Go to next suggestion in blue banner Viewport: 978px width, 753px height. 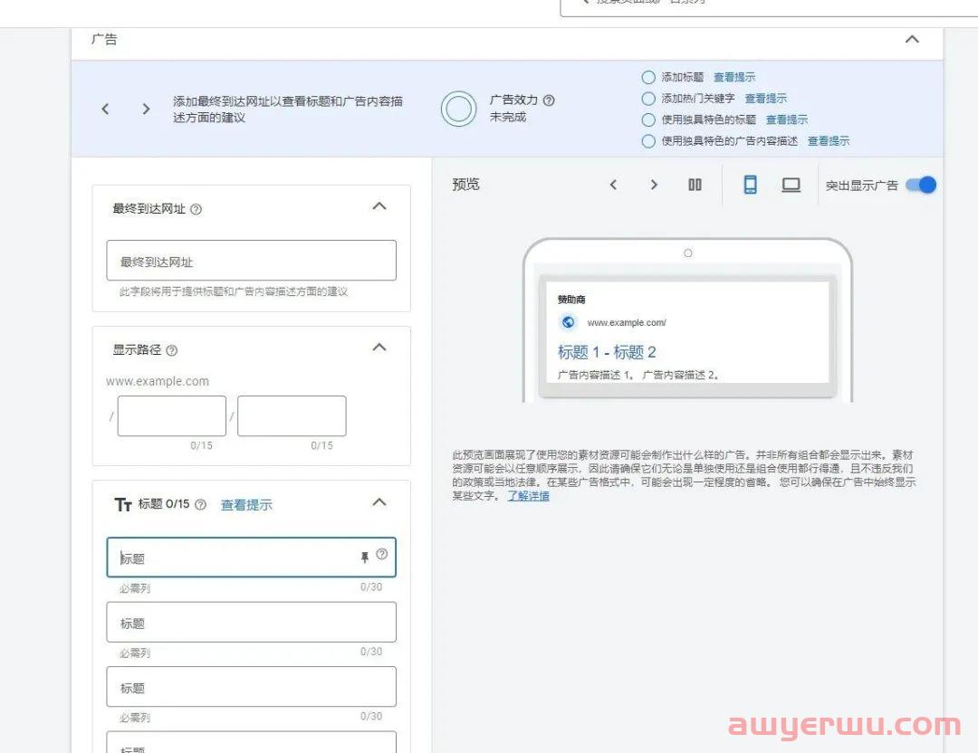tap(146, 110)
